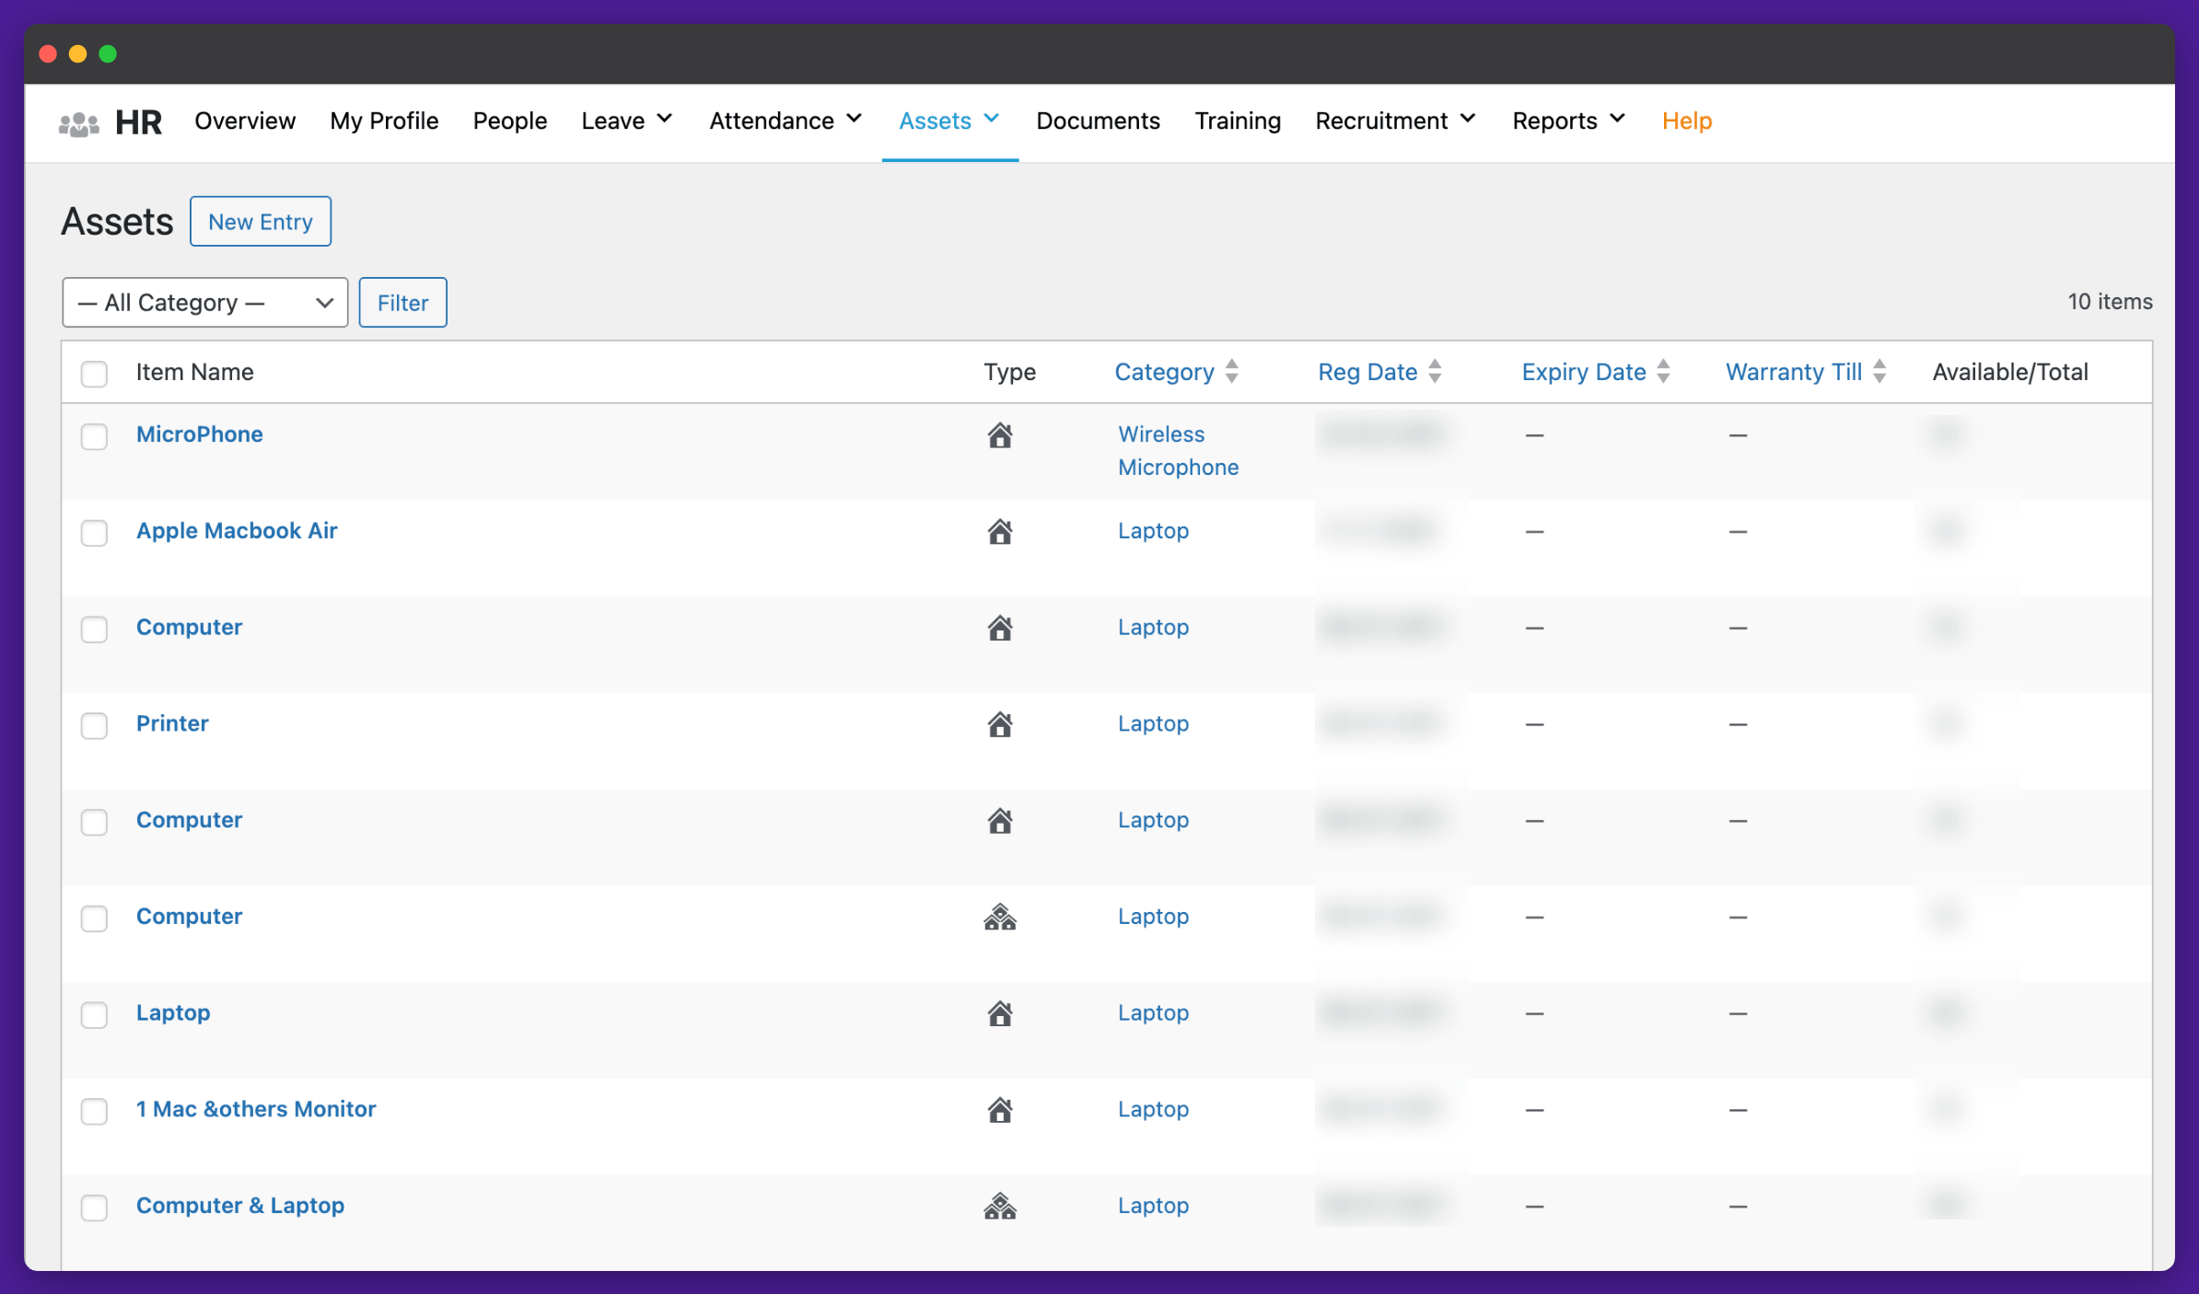Click the Warranty Till sort arrows icon
The height and width of the screenshot is (1294, 2199).
click(x=1879, y=372)
